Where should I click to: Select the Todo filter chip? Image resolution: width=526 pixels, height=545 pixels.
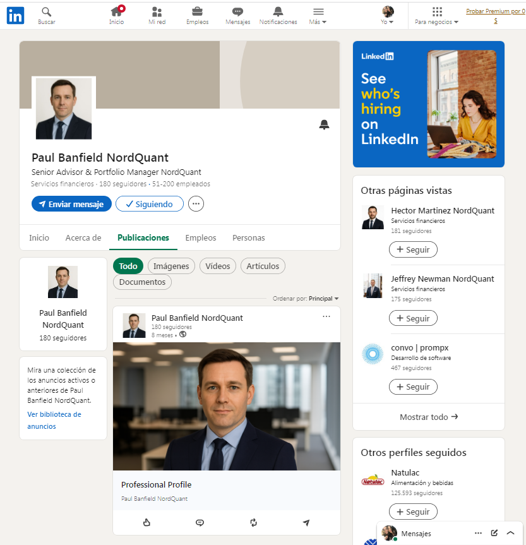(128, 267)
